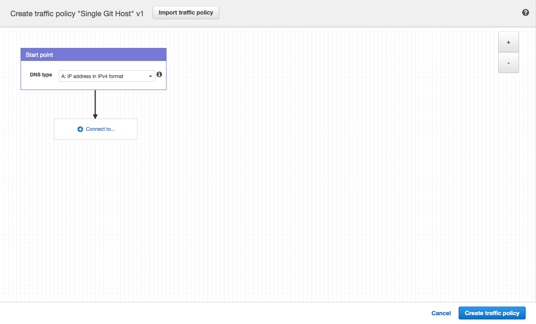
Task: Click the DNS type label
Action: tap(41, 75)
